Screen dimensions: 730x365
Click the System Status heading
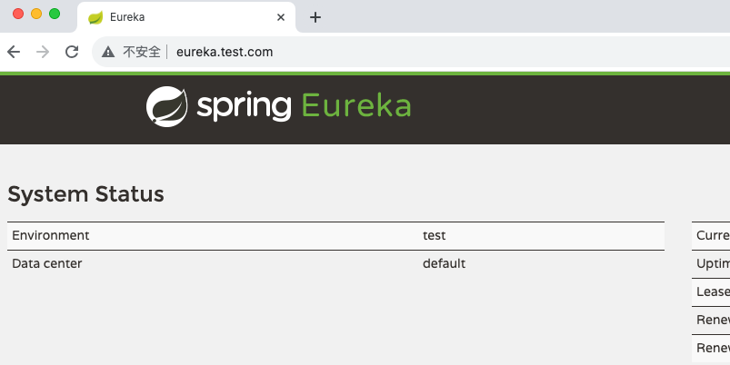coord(85,194)
